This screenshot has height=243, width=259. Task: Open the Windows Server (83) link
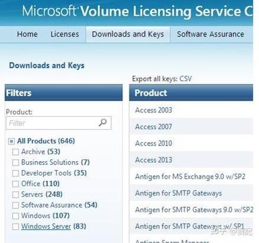pos(46,226)
